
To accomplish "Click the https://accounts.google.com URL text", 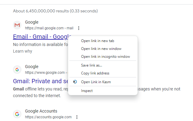I will click(x=48, y=117).
